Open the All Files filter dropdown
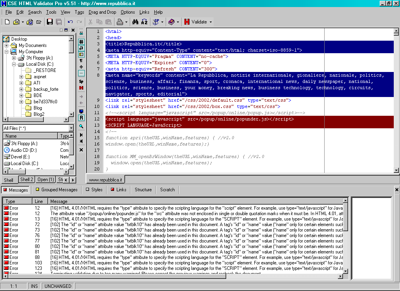The width and height of the screenshot is (400, 291). pyautogui.click(x=71, y=128)
